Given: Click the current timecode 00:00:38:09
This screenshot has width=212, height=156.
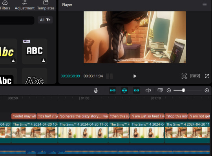Looking at the screenshot, I should click(x=70, y=76).
